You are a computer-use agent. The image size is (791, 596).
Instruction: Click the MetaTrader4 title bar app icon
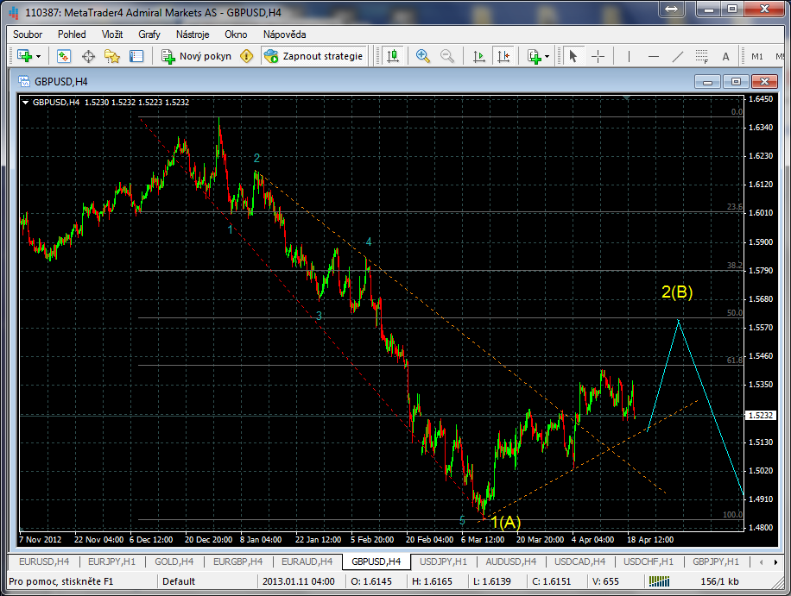14,13
